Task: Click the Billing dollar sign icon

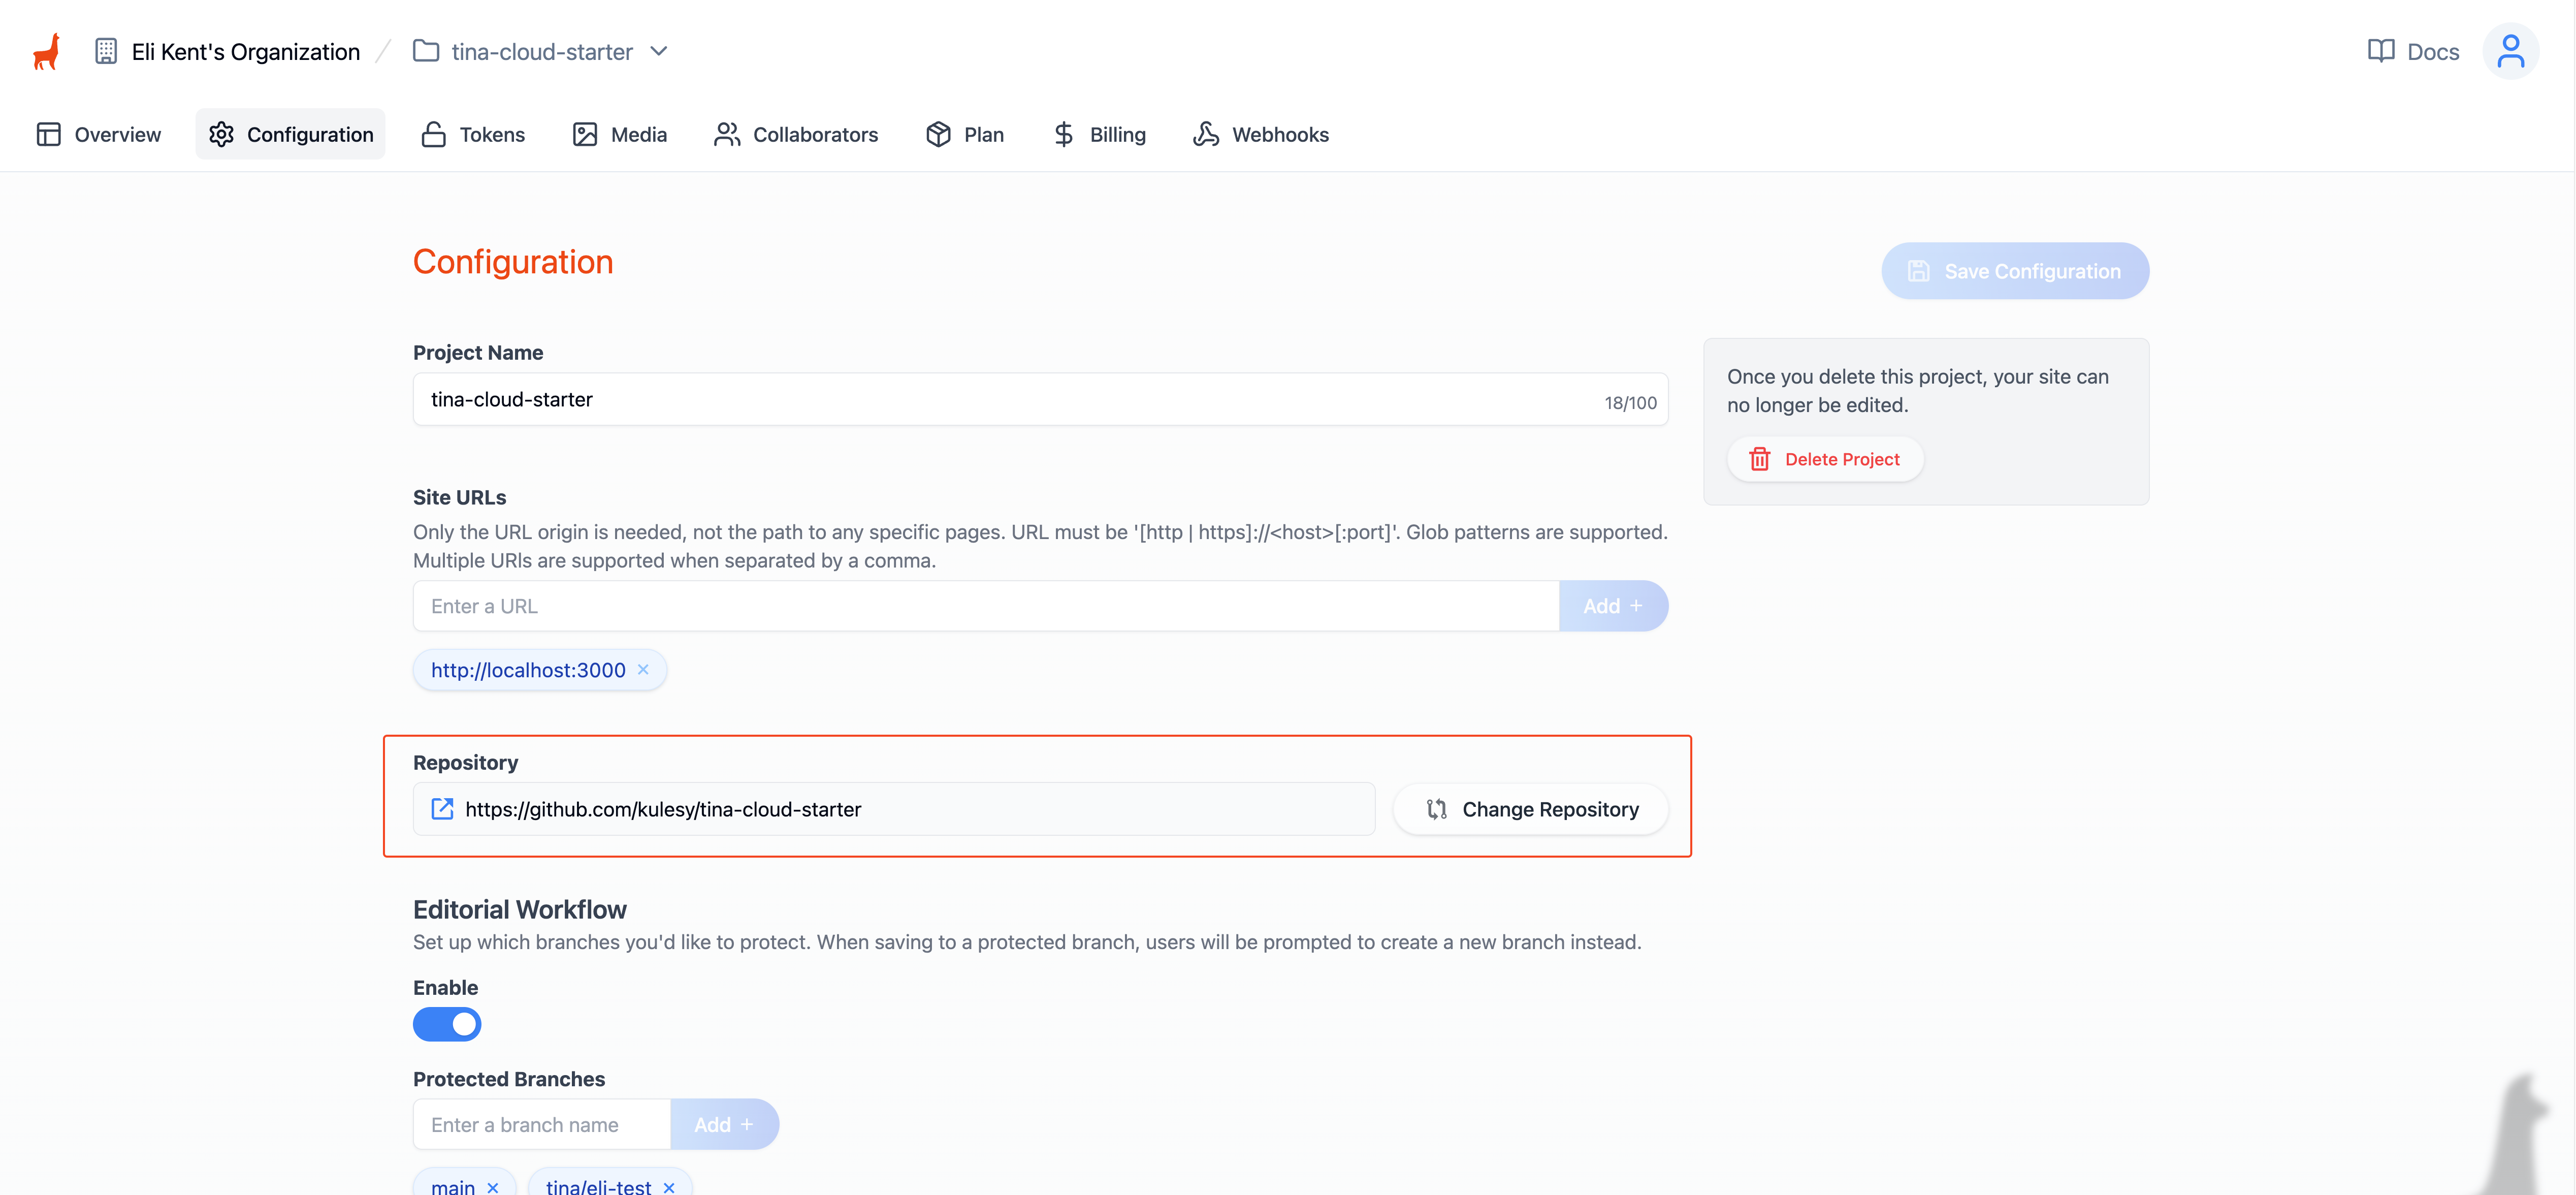Action: [1064, 134]
